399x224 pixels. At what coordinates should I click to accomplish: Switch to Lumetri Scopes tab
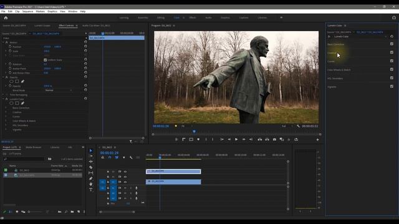tap(42, 26)
